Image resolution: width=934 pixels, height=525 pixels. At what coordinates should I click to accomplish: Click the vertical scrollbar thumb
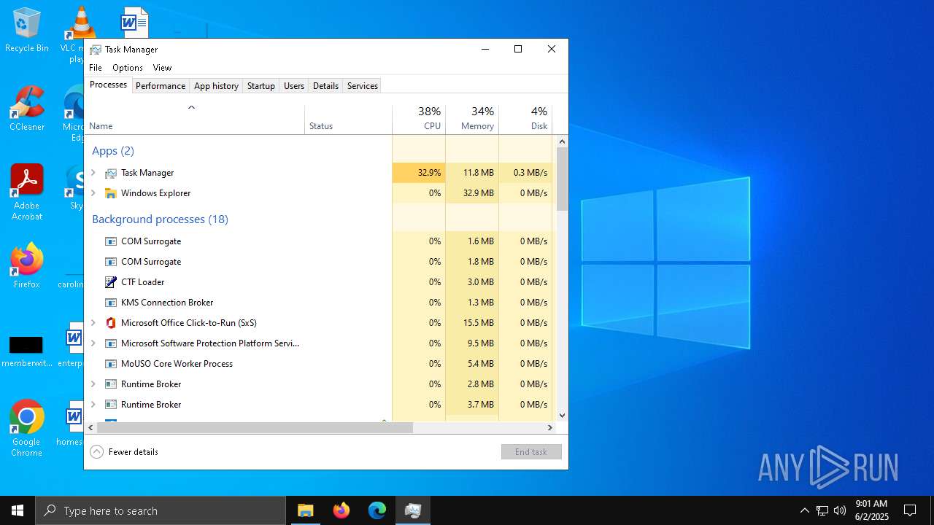(562, 179)
